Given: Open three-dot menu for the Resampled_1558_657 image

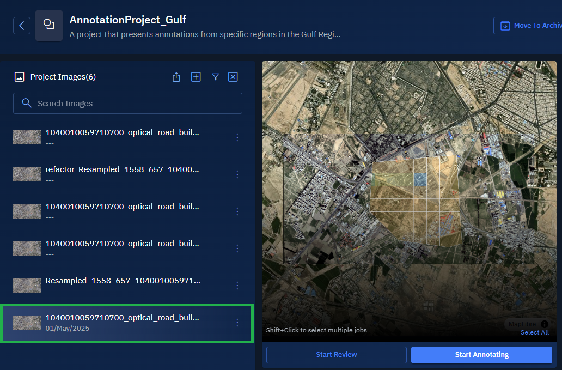Looking at the screenshot, I should pos(237,286).
